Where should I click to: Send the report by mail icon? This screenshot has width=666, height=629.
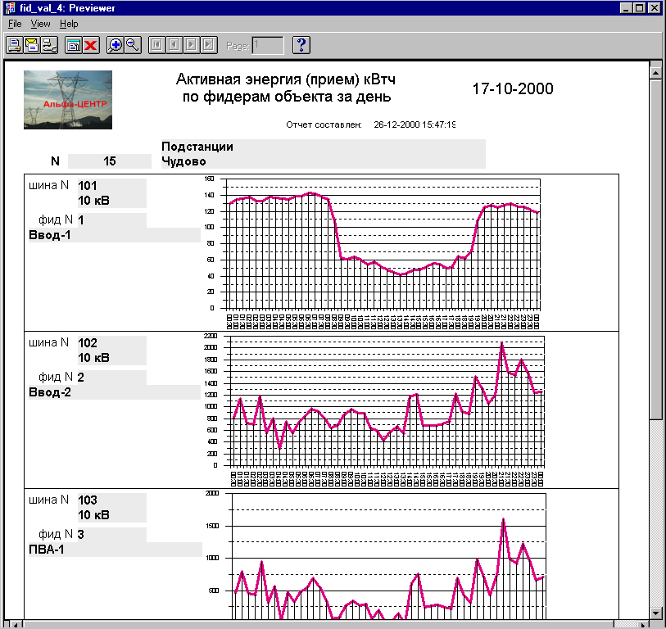pos(32,45)
